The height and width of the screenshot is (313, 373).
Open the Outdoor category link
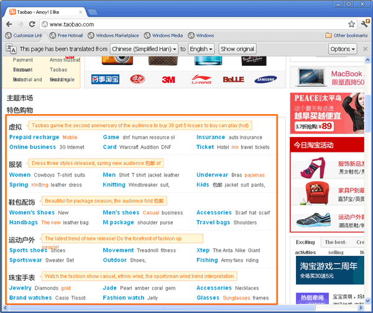114,260
